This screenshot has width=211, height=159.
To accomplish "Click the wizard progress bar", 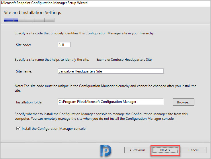I will (29, 20).
